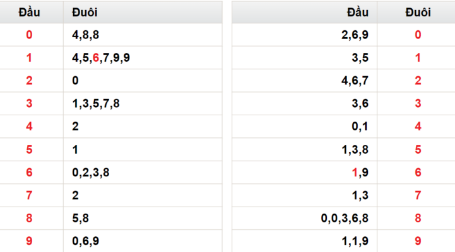The image size is (455, 252).
Task: Select the cell showing 1,3,8
Action: (x=304, y=149)
